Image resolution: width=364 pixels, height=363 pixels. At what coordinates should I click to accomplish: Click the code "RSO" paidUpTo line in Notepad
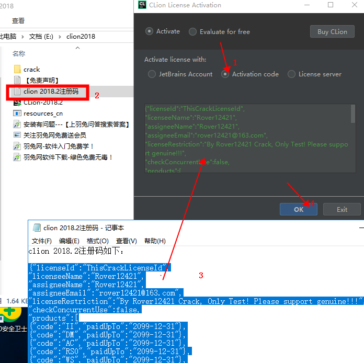pos(110,351)
